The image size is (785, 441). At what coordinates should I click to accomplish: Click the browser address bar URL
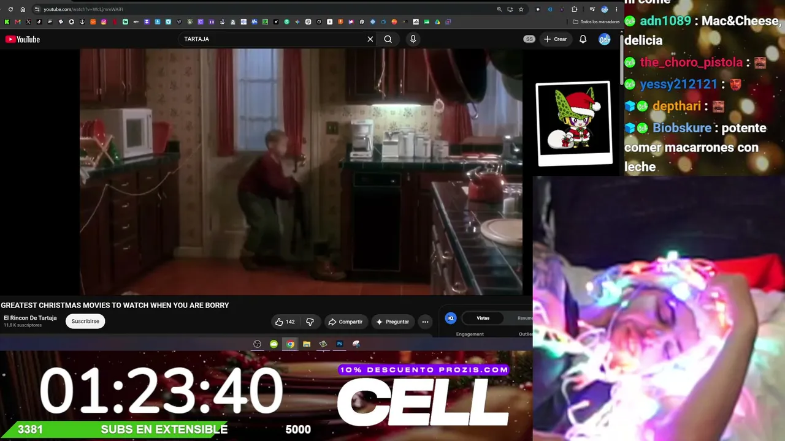click(83, 9)
